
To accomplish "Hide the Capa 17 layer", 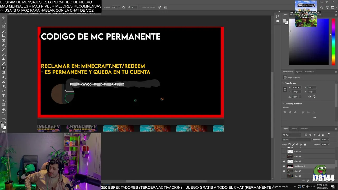I will point(284,171).
